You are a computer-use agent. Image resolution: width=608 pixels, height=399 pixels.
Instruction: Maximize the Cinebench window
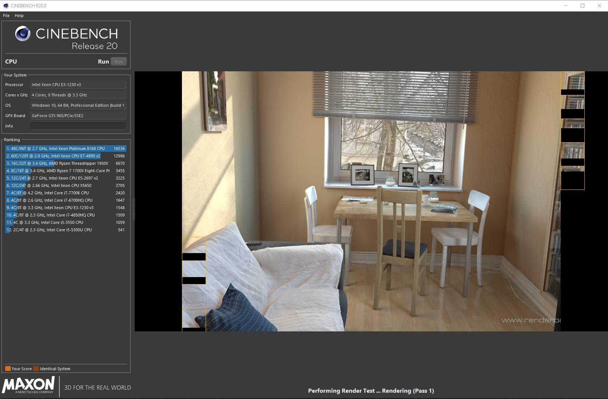coord(582,6)
